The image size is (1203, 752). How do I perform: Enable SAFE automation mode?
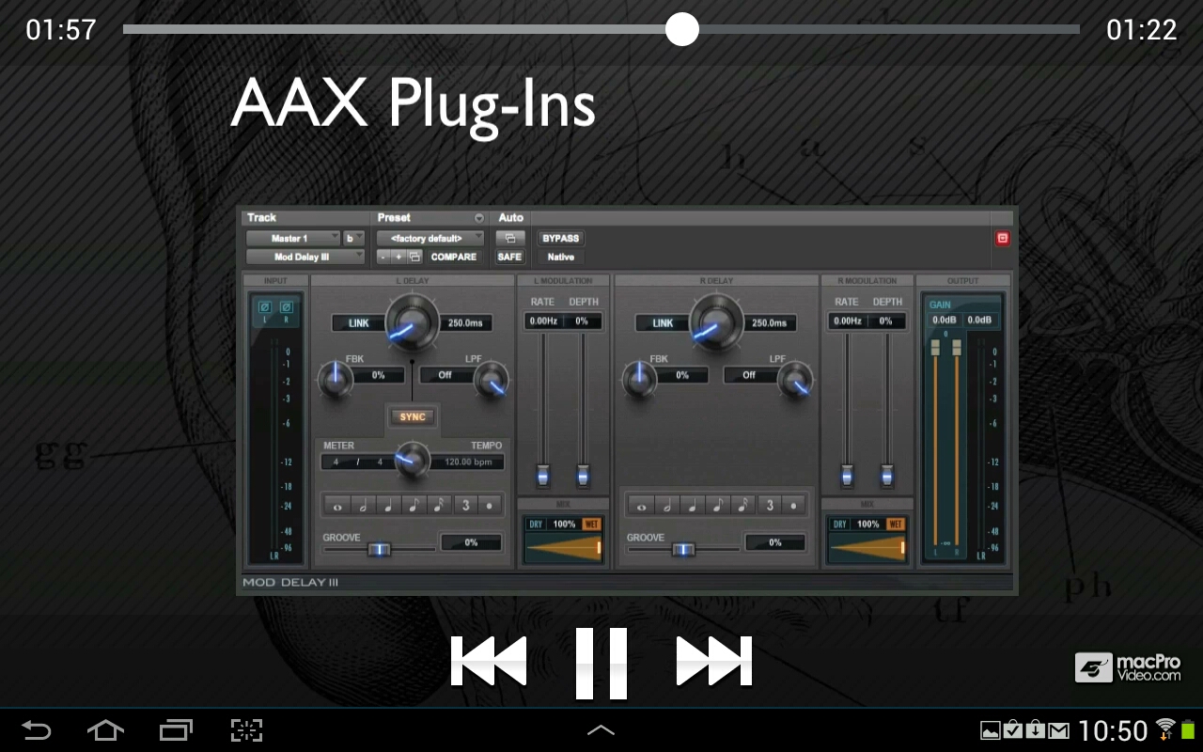[510, 256]
